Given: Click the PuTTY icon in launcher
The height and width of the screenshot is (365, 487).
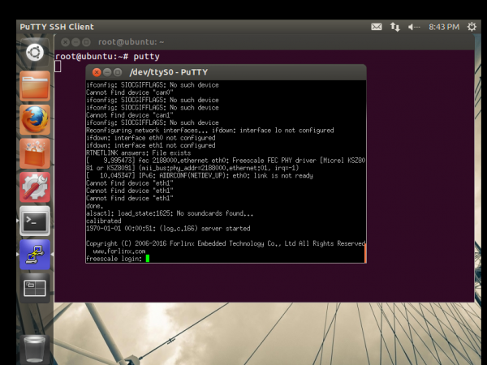Looking at the screenshot, I should (x=35, y=253).
